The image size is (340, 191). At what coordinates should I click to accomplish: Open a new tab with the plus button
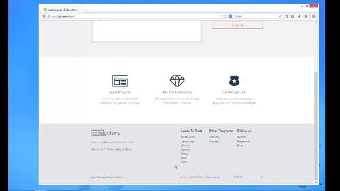86,10
